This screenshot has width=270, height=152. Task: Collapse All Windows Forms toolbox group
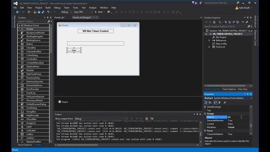coord(19,25)
